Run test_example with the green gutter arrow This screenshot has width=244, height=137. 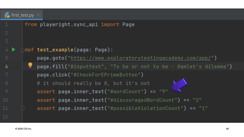click(14, 49)
